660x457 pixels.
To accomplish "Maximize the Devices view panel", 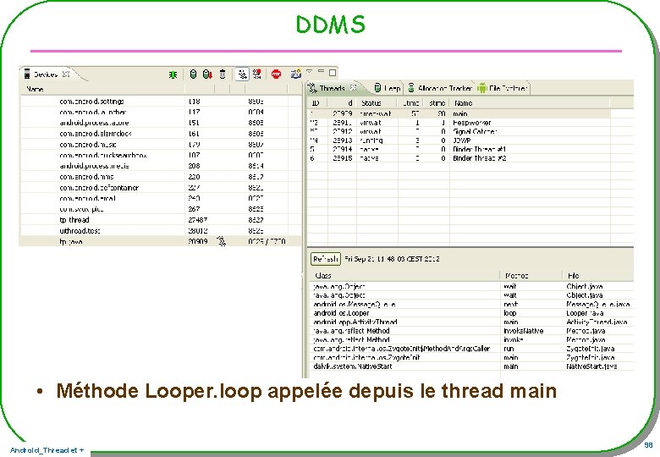I will (x=333, y=73).
